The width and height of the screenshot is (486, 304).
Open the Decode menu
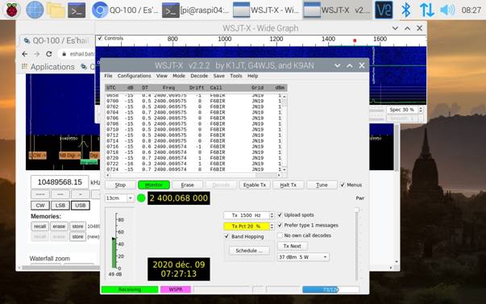point(199,76)
